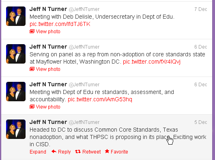The height and width of the screenshot is (160, 215).
Task: Click the Favorite star icon on the 5 Dec tweet
Action: point(107,151)
